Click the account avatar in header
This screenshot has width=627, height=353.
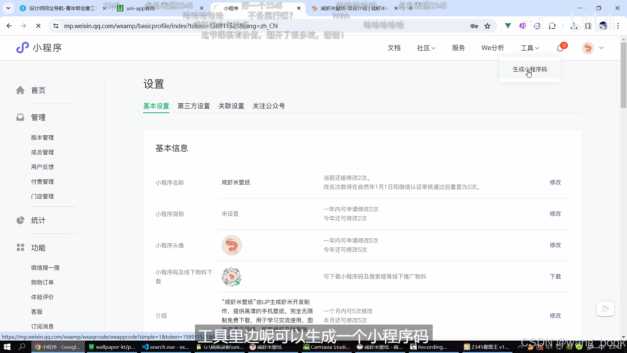588,48
